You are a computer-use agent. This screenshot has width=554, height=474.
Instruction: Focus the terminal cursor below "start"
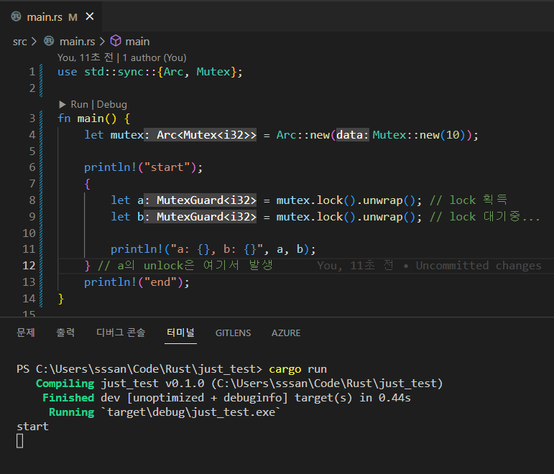(20, 441)
